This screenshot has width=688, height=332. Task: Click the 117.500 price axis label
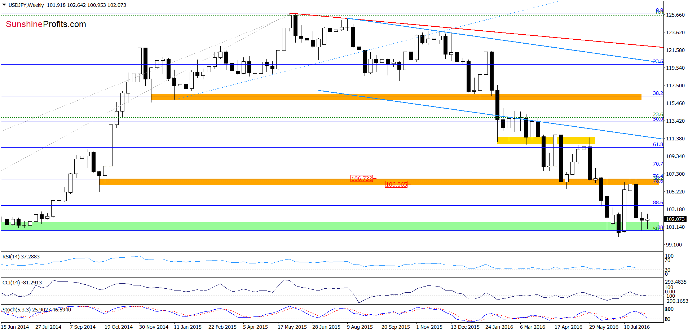click(x=675, y=86)
